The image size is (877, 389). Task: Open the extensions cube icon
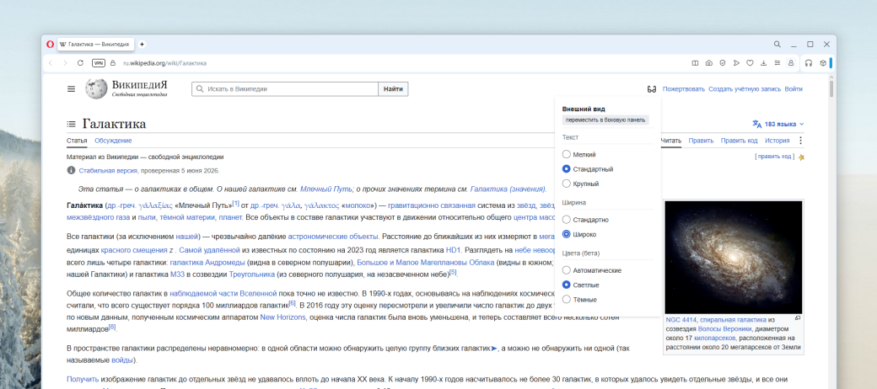(823, 63)
